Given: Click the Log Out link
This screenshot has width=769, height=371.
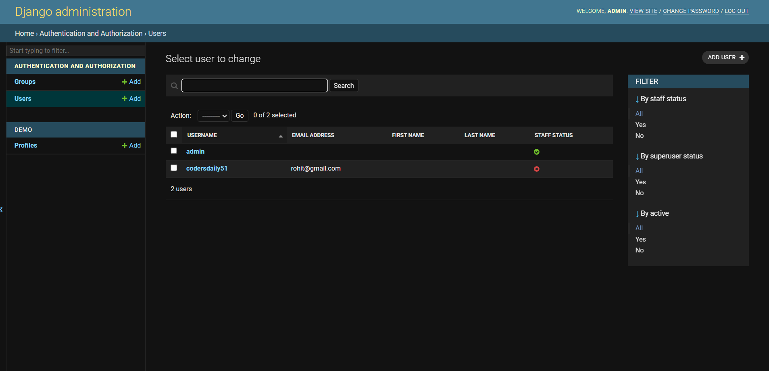Looking at the screenshot, I should coord(736,11).
